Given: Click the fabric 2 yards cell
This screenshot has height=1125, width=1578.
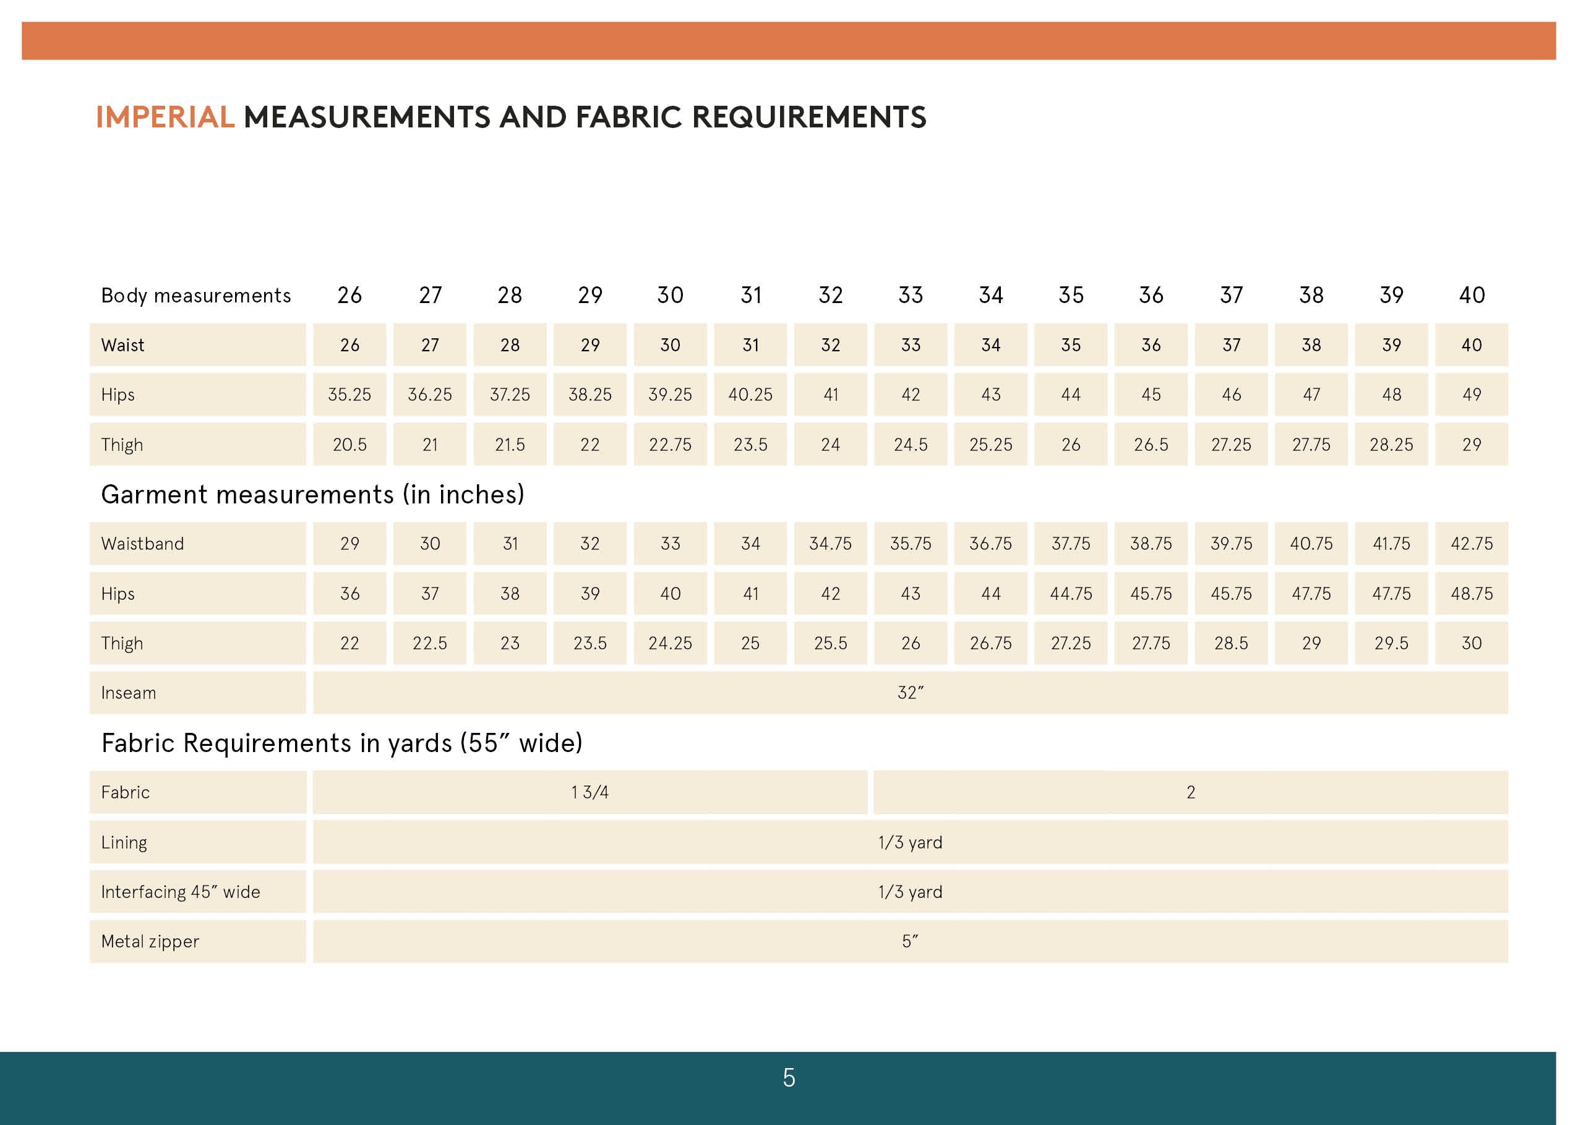Looking at the screenshot, I should [x=1190, y=792].
